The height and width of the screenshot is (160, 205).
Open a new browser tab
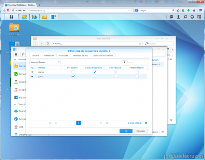[39, 5]
